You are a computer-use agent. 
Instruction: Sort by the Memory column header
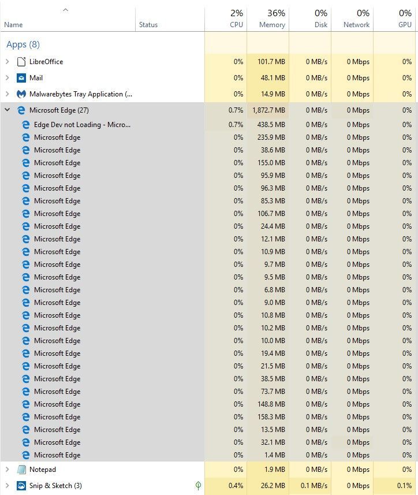(x=268, y=19)
